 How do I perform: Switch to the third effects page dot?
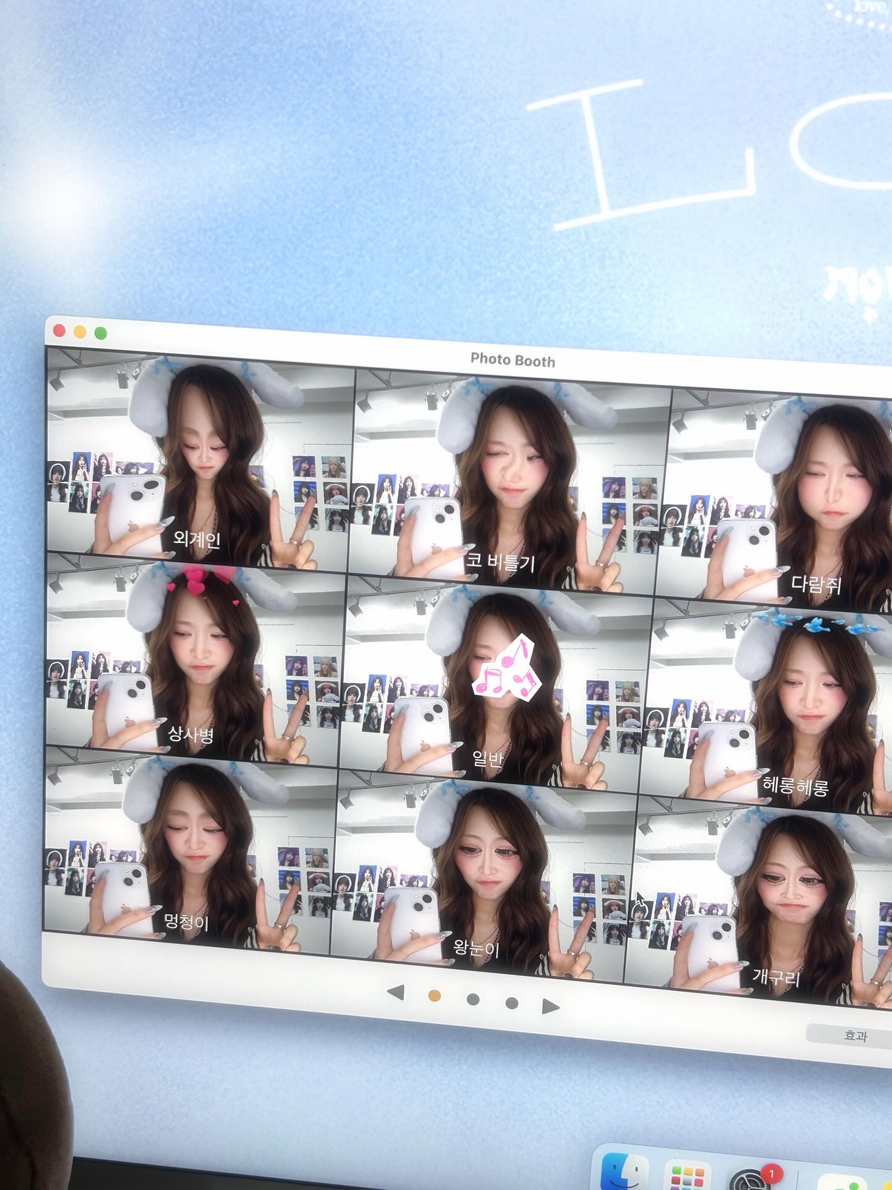pyautogui.click(x=512, y=1002)
